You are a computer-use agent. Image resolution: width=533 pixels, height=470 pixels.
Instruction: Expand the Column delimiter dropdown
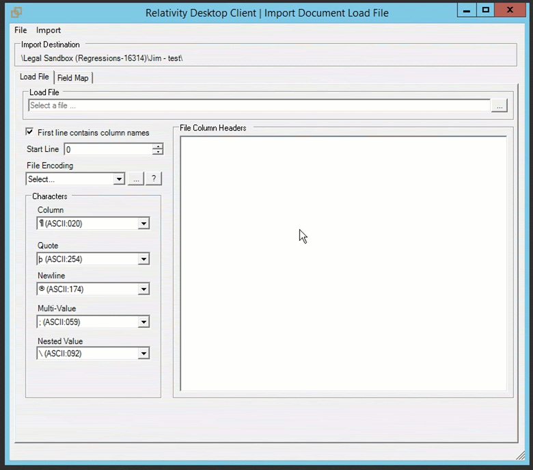[143, 224]
